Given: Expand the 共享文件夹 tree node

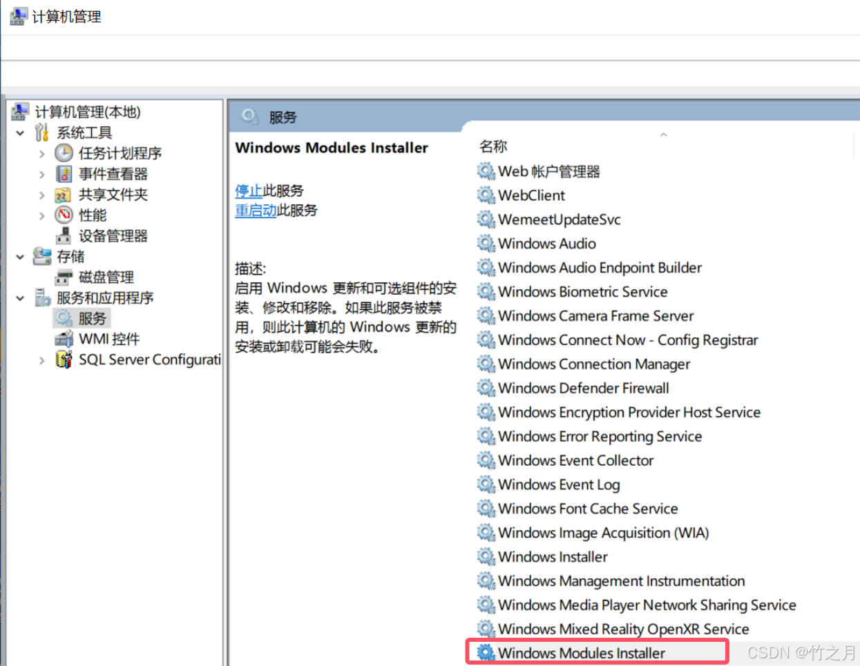Looking at the screenshot, I should click(x=41, y=195).
